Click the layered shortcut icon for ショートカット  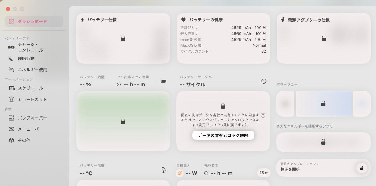coord(12,99)
